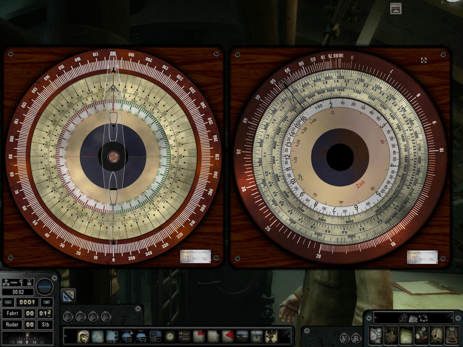Click the leftmost round empty slot button

(68, 317)
